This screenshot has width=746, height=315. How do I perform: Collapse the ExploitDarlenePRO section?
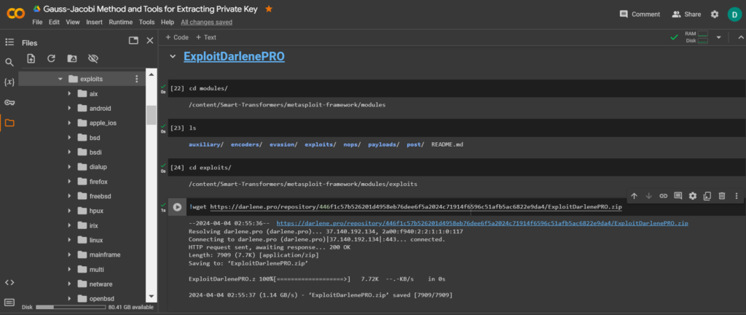tap(173, 57)
